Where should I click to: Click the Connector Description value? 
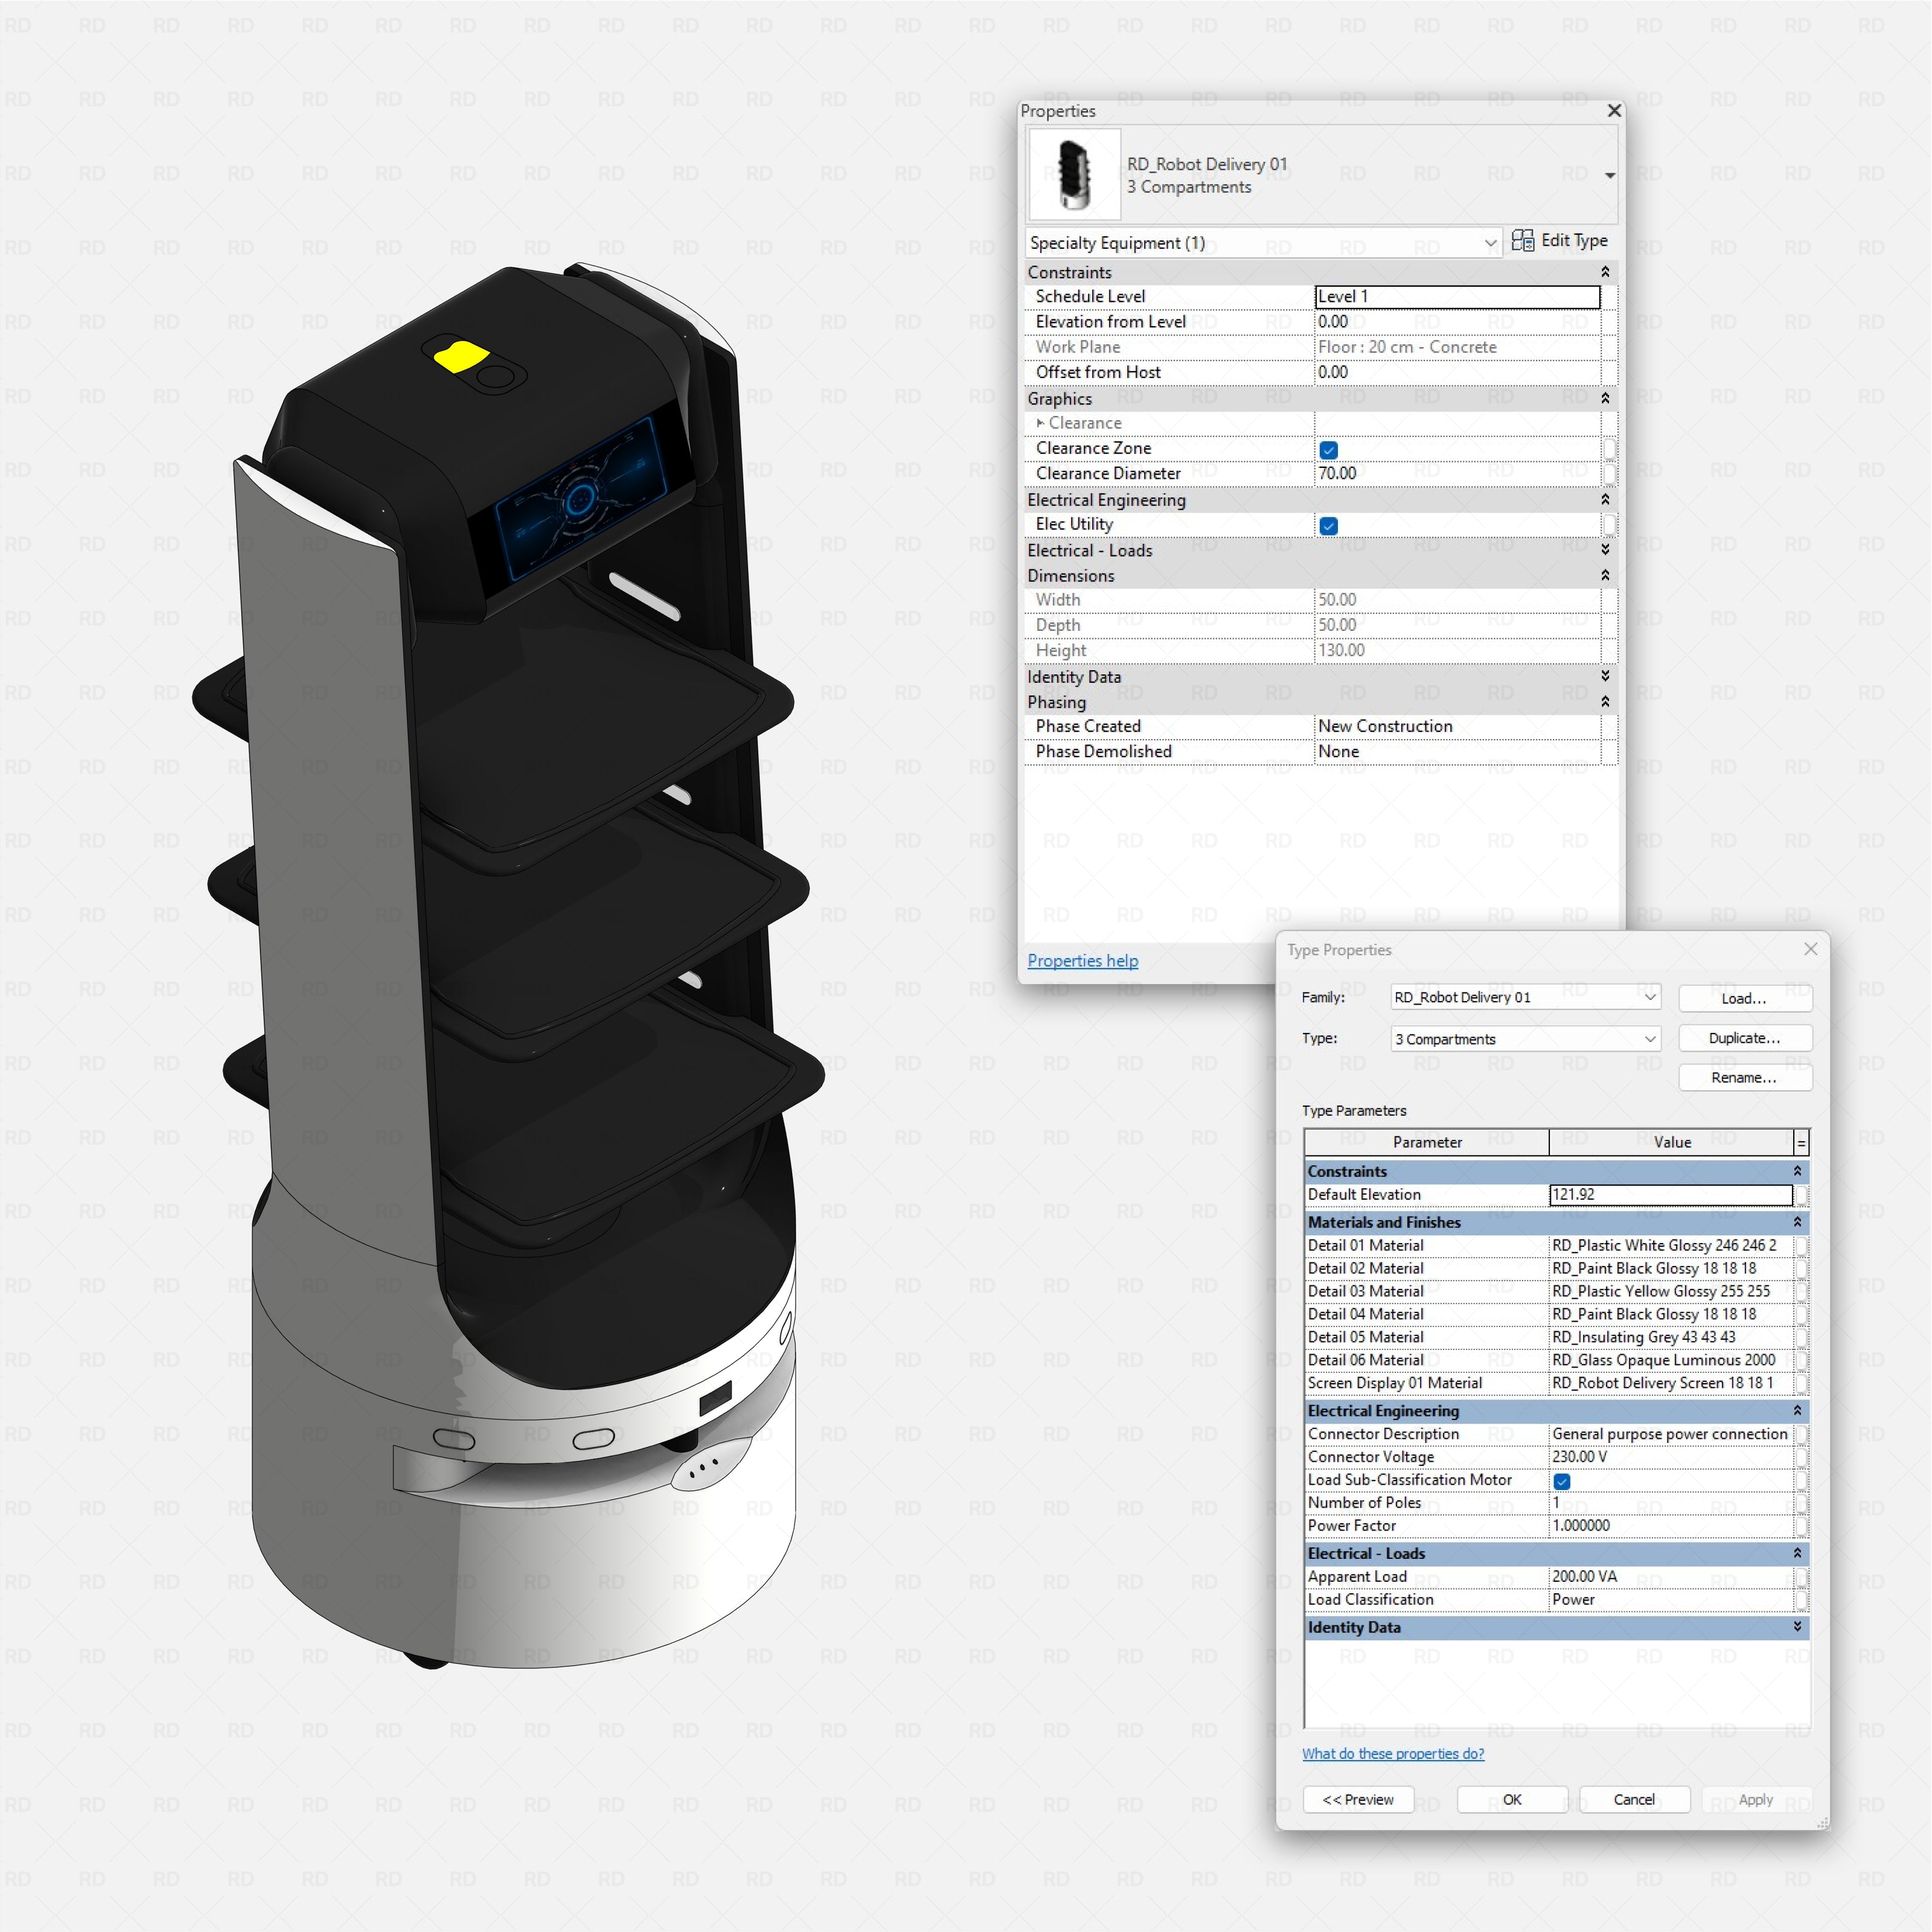click(1670, 1435)
